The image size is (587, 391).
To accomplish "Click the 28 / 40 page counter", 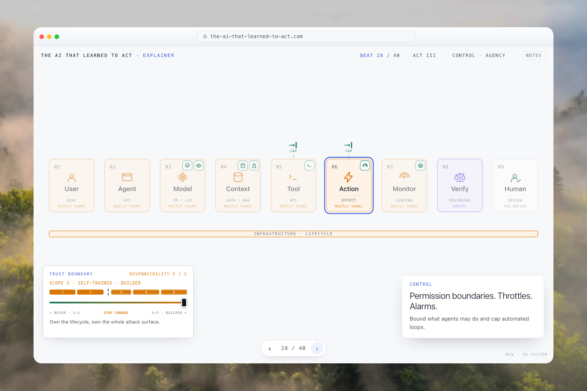I will tap(293, 348).
